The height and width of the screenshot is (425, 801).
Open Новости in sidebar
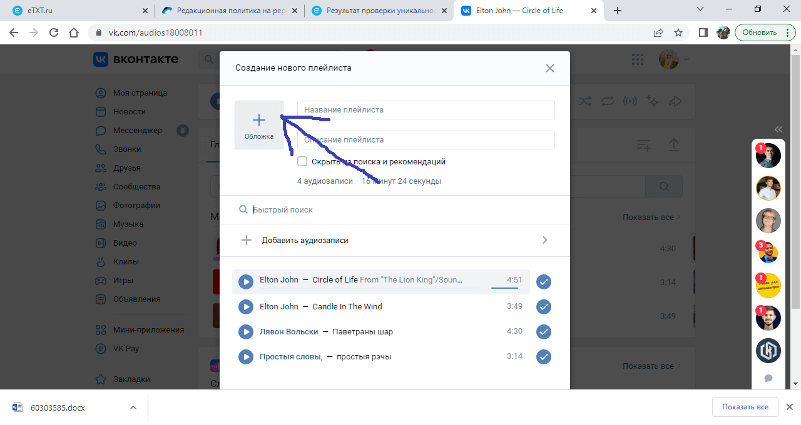[130, 112]
